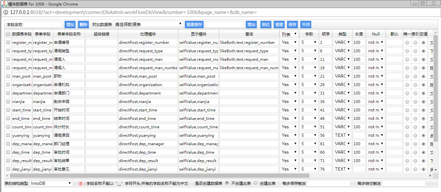441x192 pixels.
Task: Check the checkbox for the nianjia row
Action: 8,101
